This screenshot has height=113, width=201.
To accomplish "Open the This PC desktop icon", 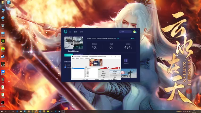I will (x=3, y=11).
